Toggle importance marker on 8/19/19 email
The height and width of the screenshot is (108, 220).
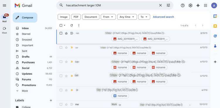[x=72, y=33]
